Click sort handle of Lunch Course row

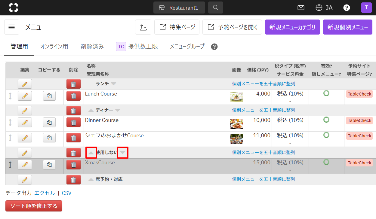click(10, 96)
